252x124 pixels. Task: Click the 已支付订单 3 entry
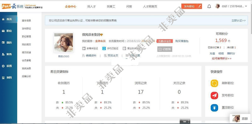(x=215, y=48)
